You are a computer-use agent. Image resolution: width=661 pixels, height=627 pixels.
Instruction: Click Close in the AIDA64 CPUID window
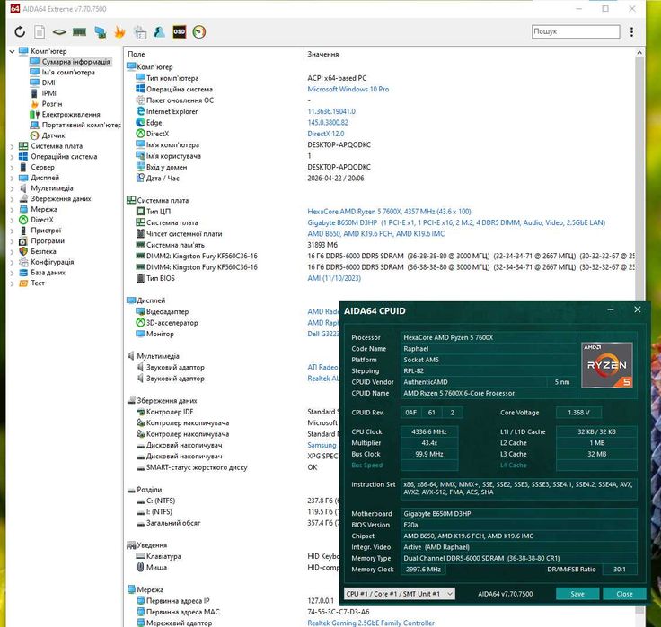[x=624, y=594]
